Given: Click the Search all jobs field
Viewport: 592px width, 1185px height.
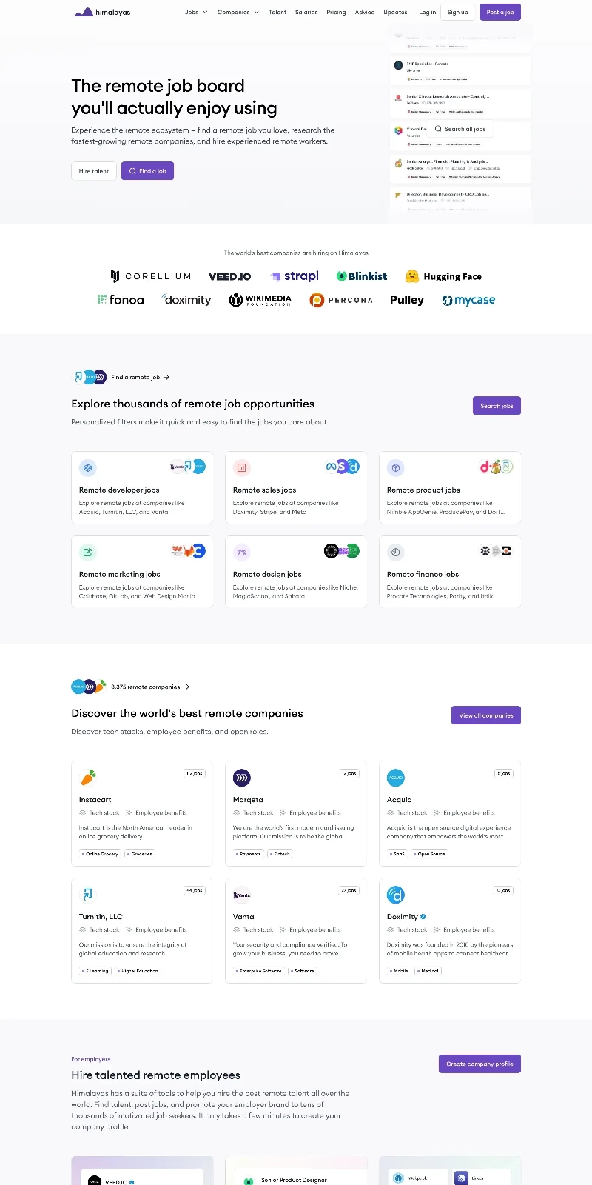Looking at the screenshot, I should pyautogui.click(x=465, y=129).
